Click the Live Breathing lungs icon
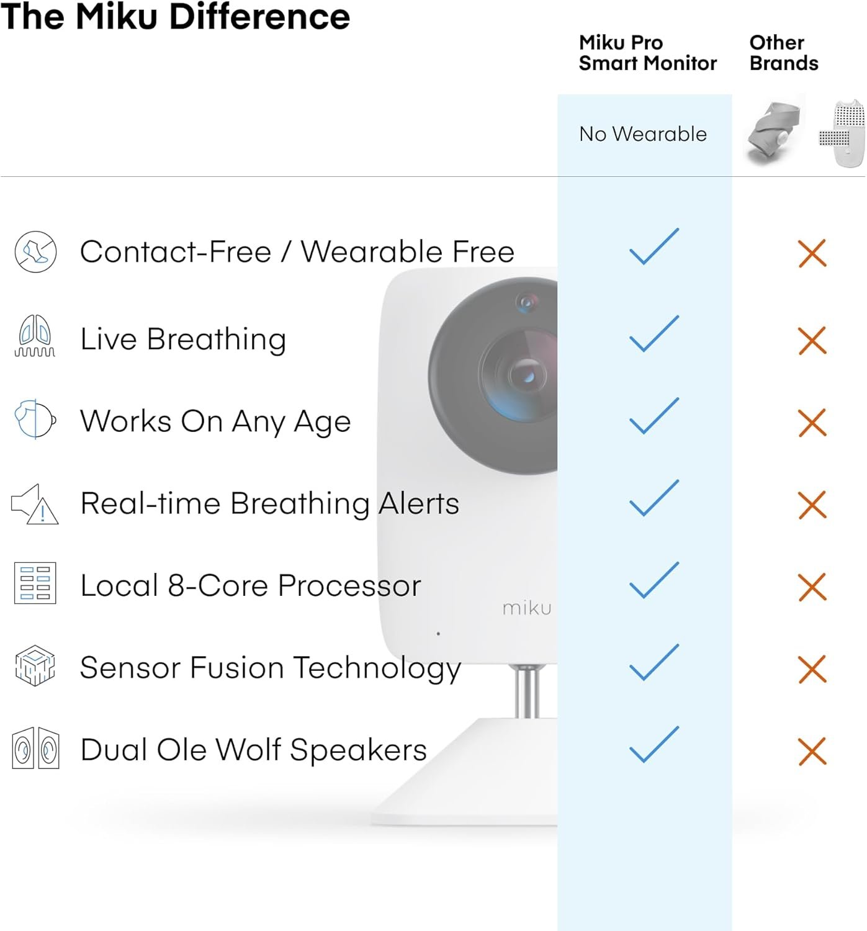This screenshot has width=867, height=931. click(x=35, y=336)
